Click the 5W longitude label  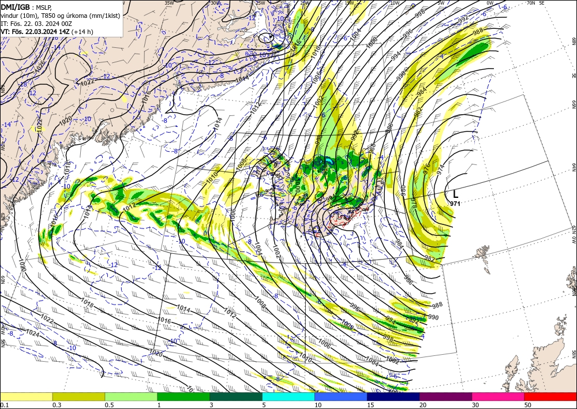click(441, 3)
